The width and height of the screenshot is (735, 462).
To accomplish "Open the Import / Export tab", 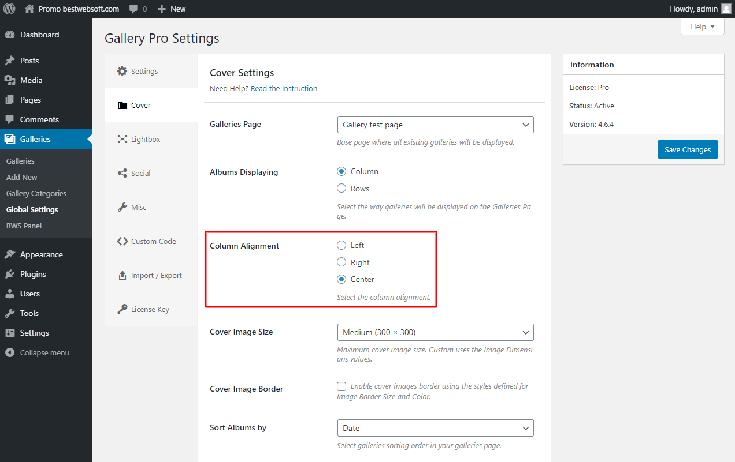I will point(151,275).
